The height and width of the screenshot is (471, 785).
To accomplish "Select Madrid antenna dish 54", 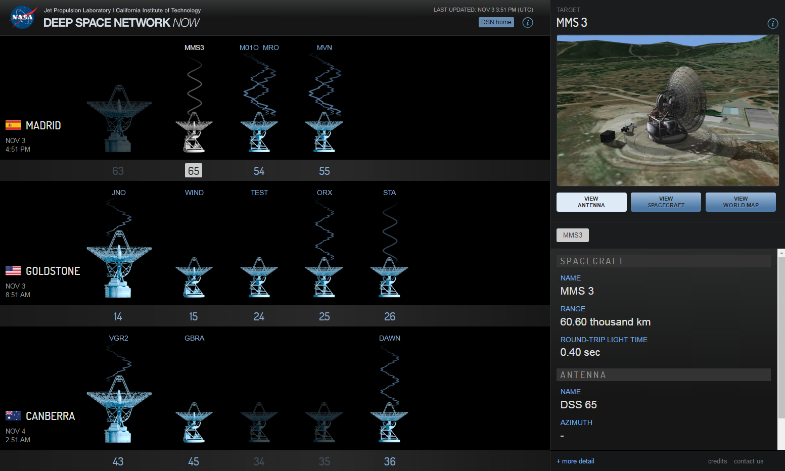I will pyautogui.click(x=259, y=132).
